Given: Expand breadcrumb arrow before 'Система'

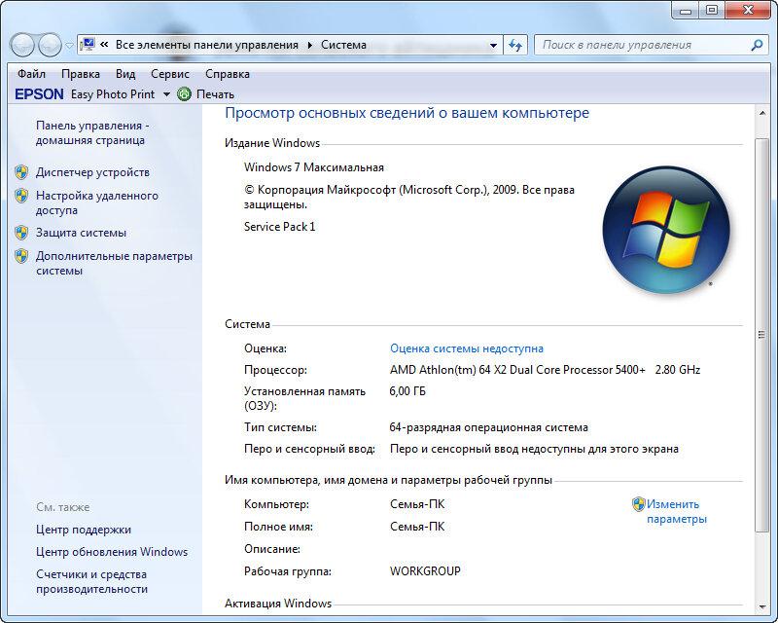Looking at the screenshot, I should point(310,45).
